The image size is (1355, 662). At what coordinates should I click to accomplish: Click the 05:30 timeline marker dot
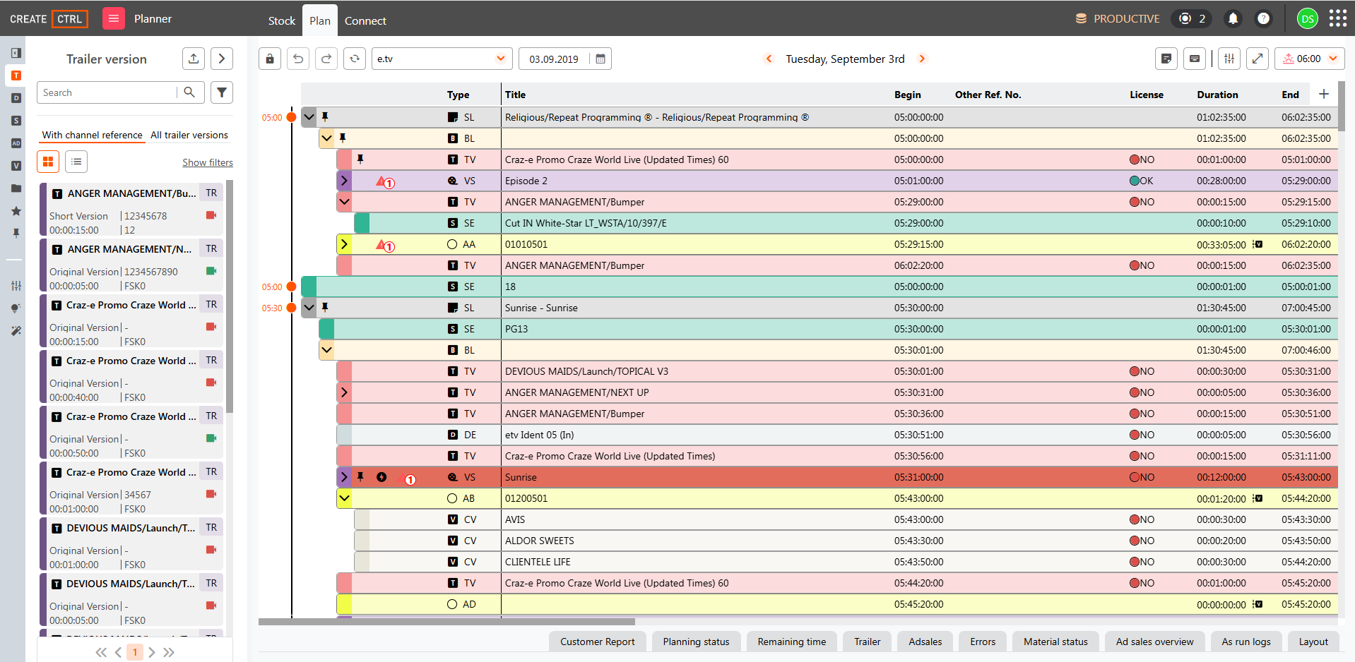(291, 308)
